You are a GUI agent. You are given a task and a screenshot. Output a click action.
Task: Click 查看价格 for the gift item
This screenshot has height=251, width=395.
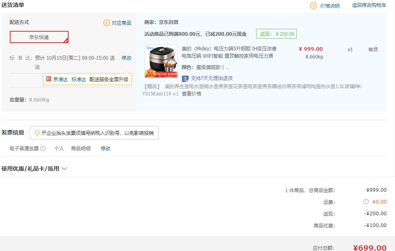click(x=192, y=94)
